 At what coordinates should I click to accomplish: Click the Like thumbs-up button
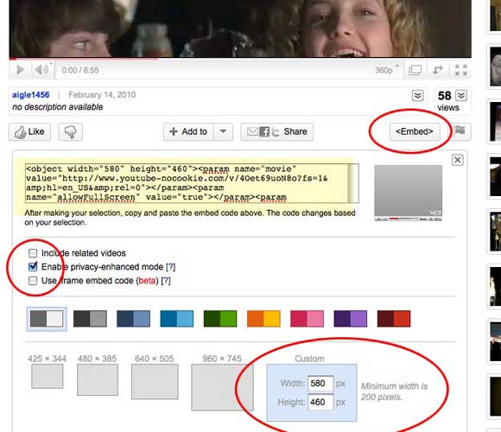[x=29, y=132]
